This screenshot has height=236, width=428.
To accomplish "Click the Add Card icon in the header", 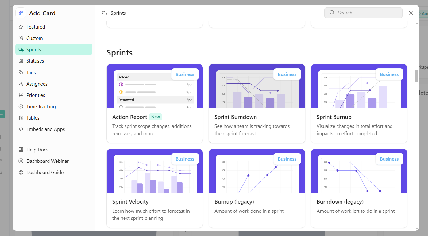I will click(21, 13).
